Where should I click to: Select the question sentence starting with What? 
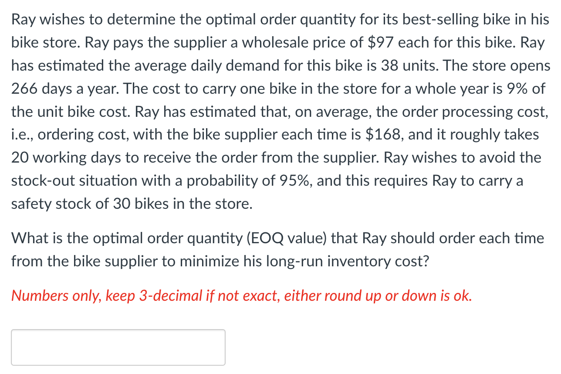(279, 249)
